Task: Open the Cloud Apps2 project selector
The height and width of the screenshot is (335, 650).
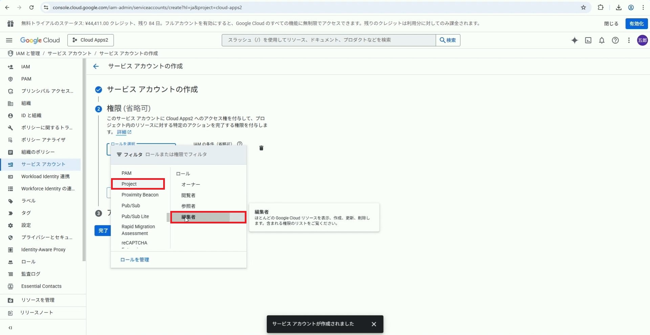Action: [x=90, y=40]
